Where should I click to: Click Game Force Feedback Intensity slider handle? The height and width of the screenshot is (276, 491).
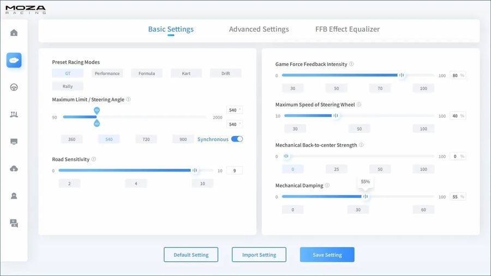[x=402, y=75]
